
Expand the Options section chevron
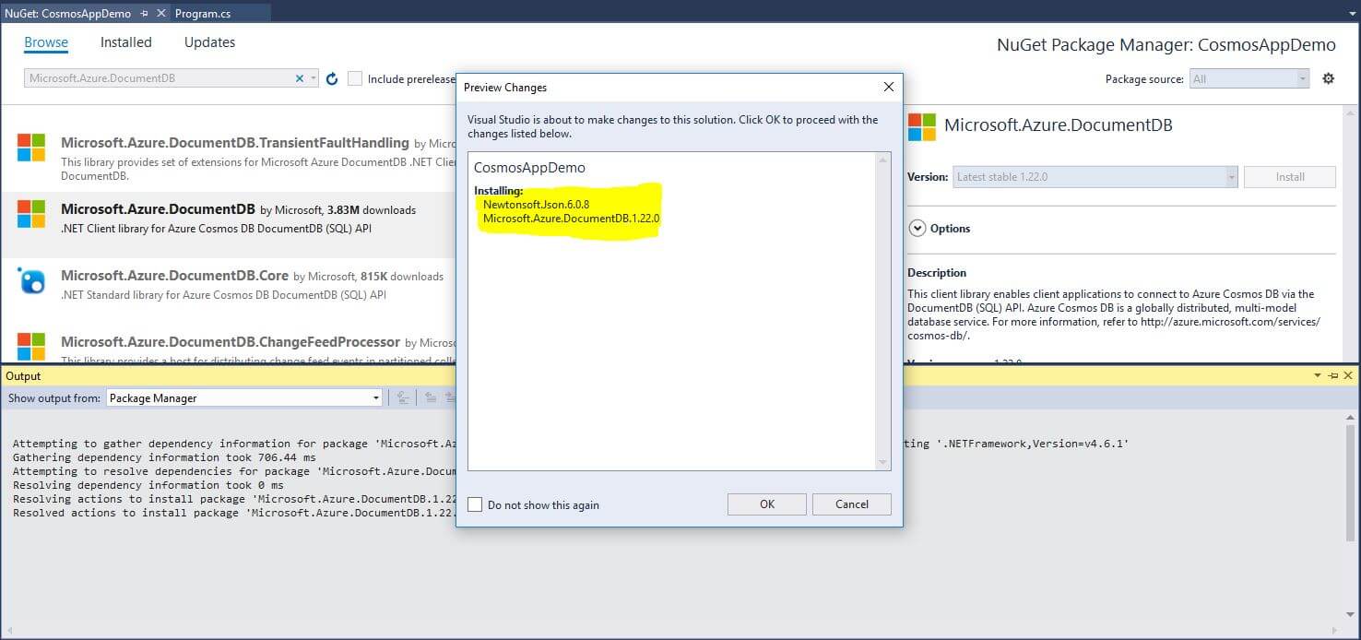coord(917,229)
